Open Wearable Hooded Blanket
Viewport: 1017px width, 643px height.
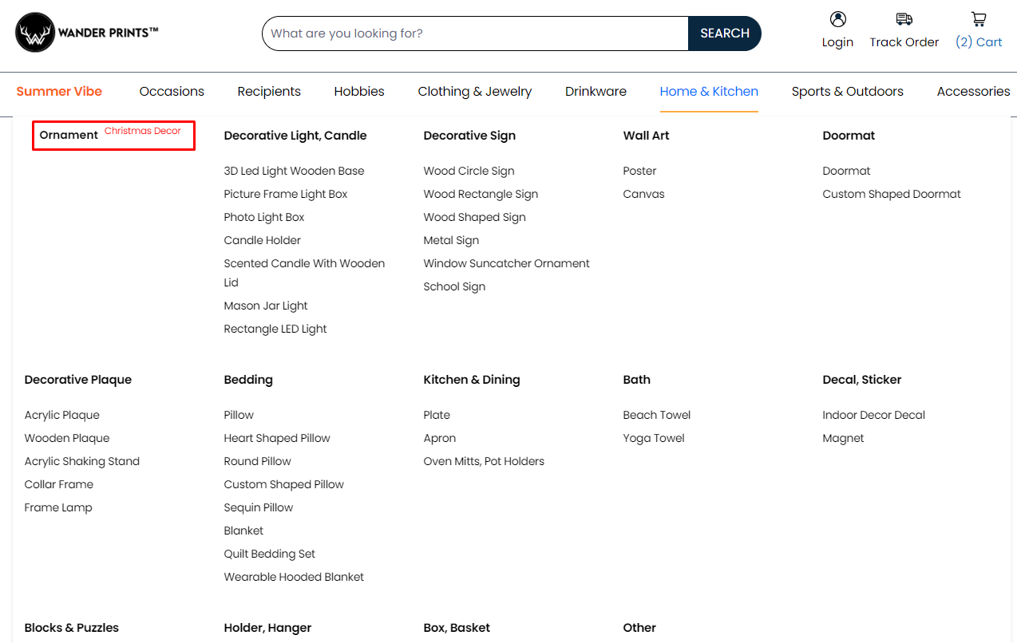294,577
